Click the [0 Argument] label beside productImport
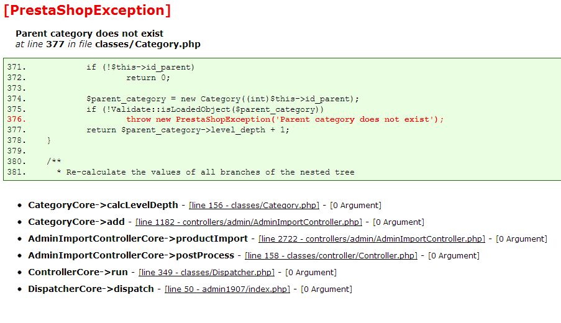Viewport: 561px width, 323px height. (x=522, y=239)
